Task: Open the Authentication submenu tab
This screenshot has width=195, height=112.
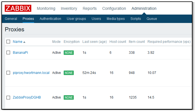Action: pyautogui.click(x=50, y=19)
